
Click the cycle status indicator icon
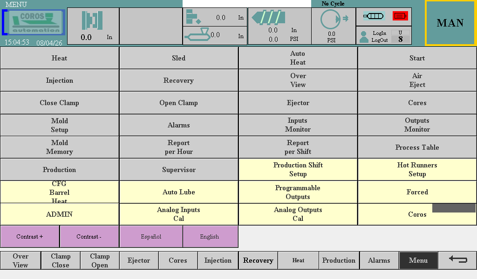coord(334,4)
